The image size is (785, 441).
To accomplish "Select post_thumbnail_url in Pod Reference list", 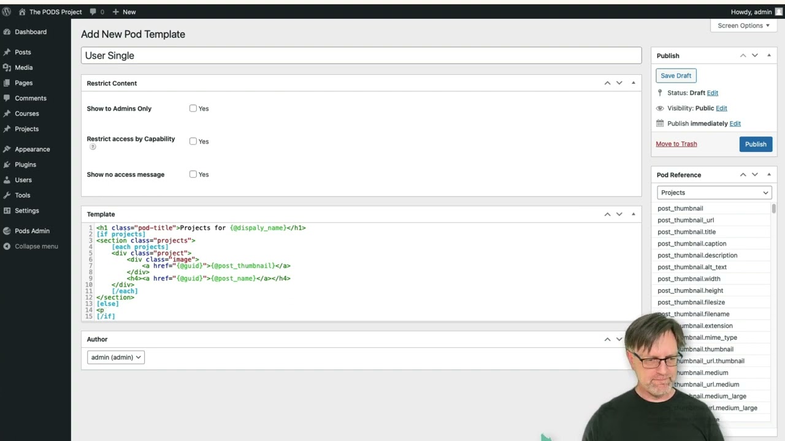I will click(x=686, y=220).
